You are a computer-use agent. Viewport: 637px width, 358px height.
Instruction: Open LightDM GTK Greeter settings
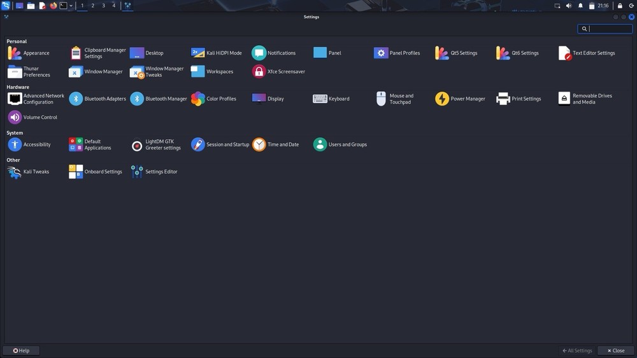(x=155, y=145)
